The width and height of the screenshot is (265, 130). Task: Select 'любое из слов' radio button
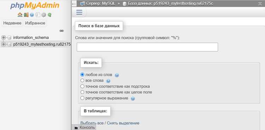pyautogui.click(x=82, y=74)
